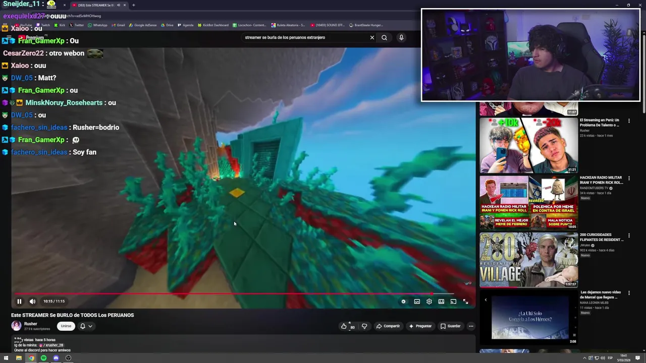Click the previous arrow on Marcel video preview
The height and width of the screenshot is (363, 646).
click(486, 300)
